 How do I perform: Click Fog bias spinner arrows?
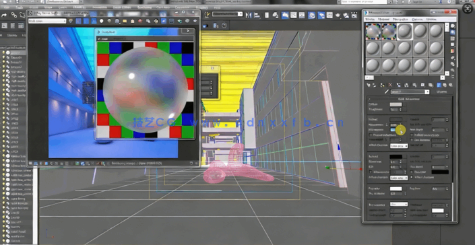pyautogui.click(x=447, y=188)
